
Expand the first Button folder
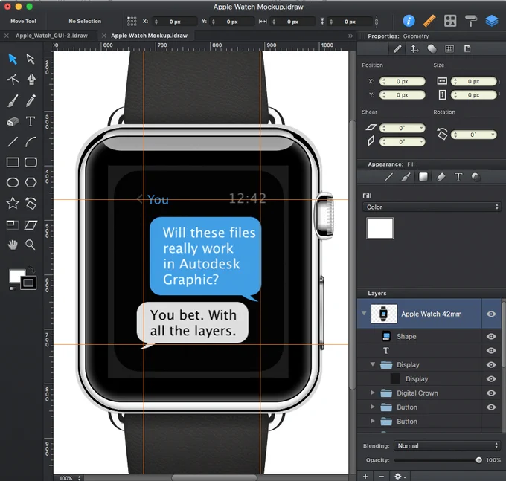(372, 407)
